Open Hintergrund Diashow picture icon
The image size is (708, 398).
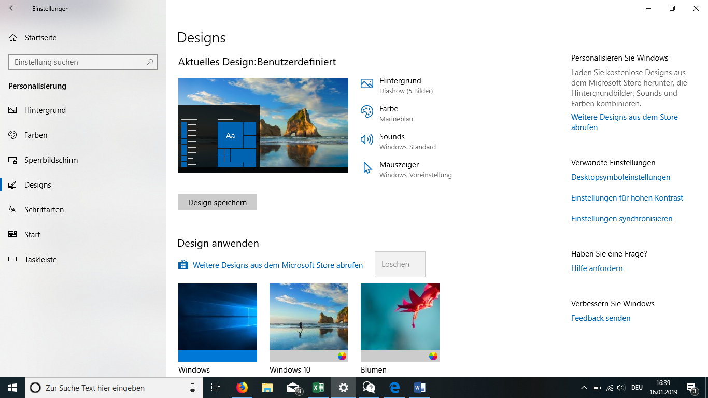[x=367, y=83]
